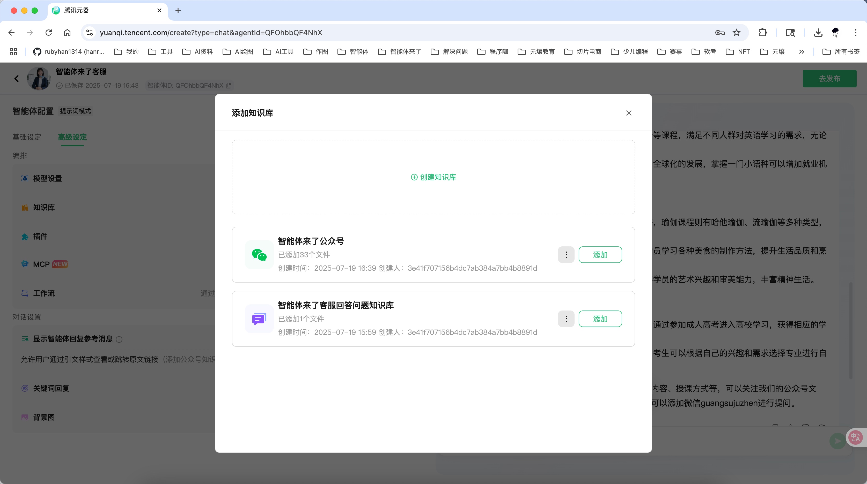Click the WeChat icon of 智能体来了公众号

pos(259,255)
